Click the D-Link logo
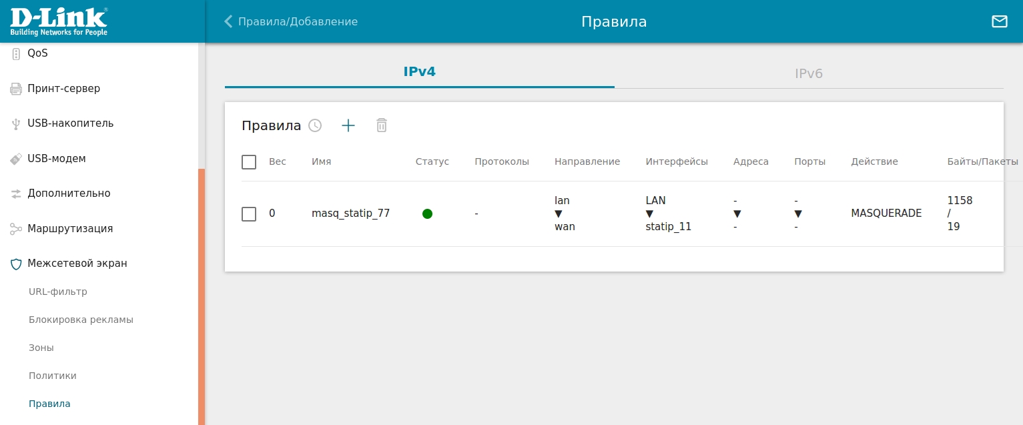The width and height of the screenshot is (1023, 425). (x=59, y=21)
